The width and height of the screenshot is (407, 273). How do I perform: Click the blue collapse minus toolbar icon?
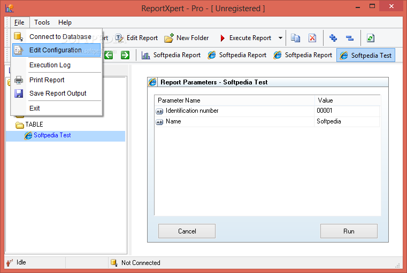pos(350,38)
